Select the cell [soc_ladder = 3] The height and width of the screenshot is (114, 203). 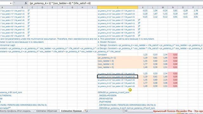[x=117, y=61]
